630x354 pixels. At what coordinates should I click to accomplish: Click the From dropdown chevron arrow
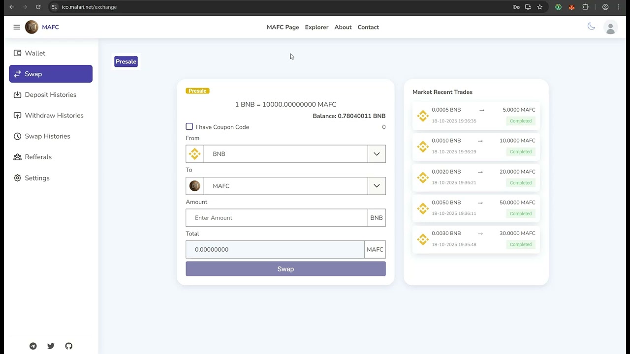[x=377, y=154]
